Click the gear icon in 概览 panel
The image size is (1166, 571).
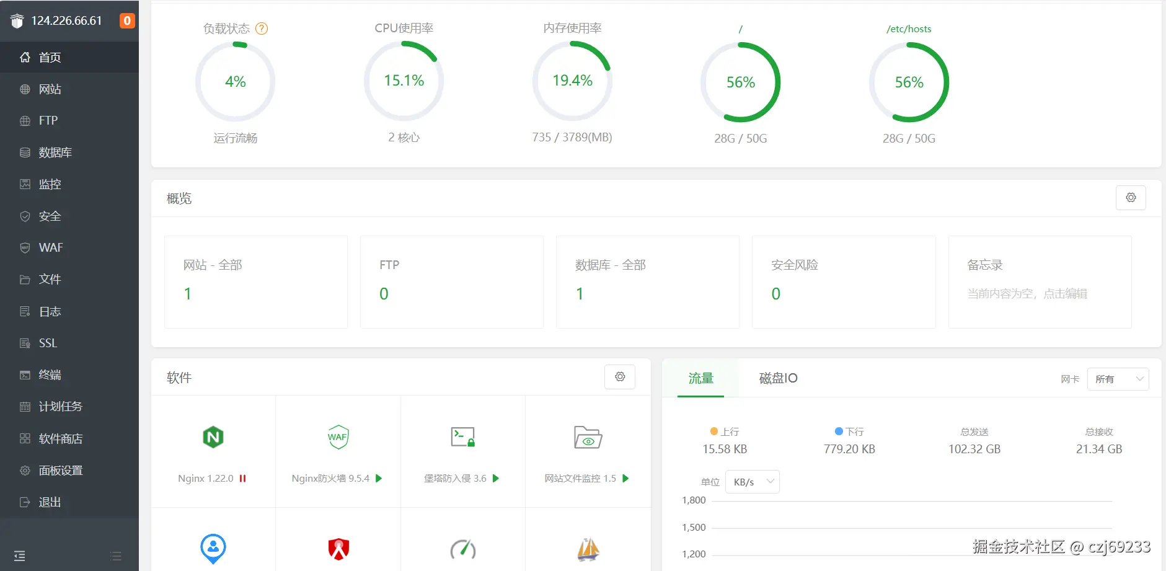click(1131, 198)
